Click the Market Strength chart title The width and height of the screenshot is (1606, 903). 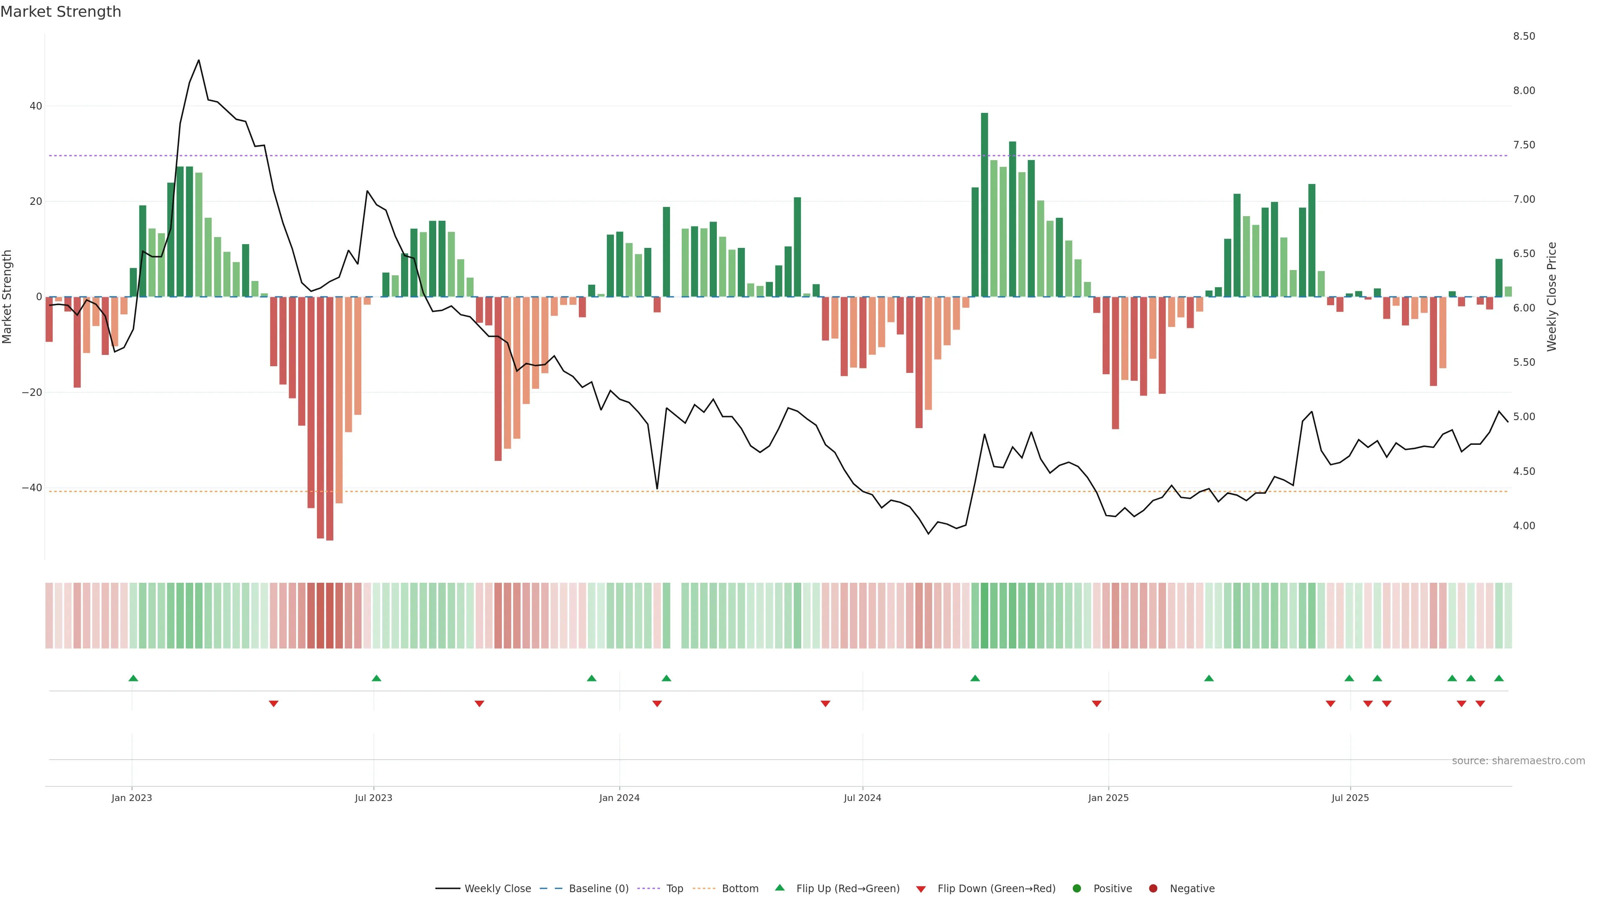[61, 12]
